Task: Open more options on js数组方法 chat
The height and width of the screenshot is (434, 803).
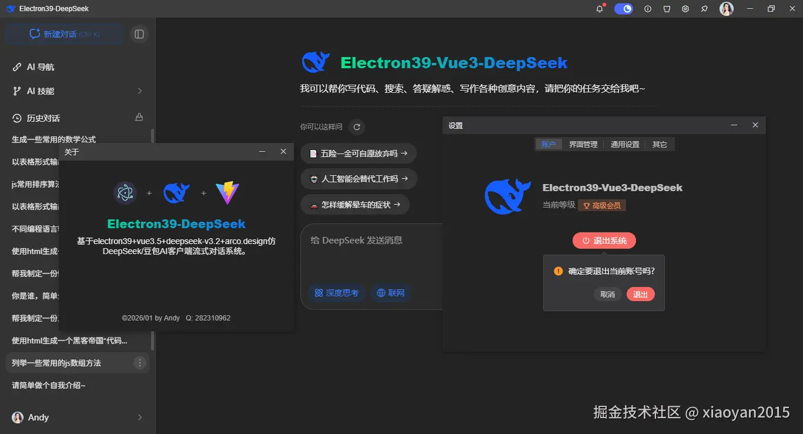Action: [x=140, y=363]
